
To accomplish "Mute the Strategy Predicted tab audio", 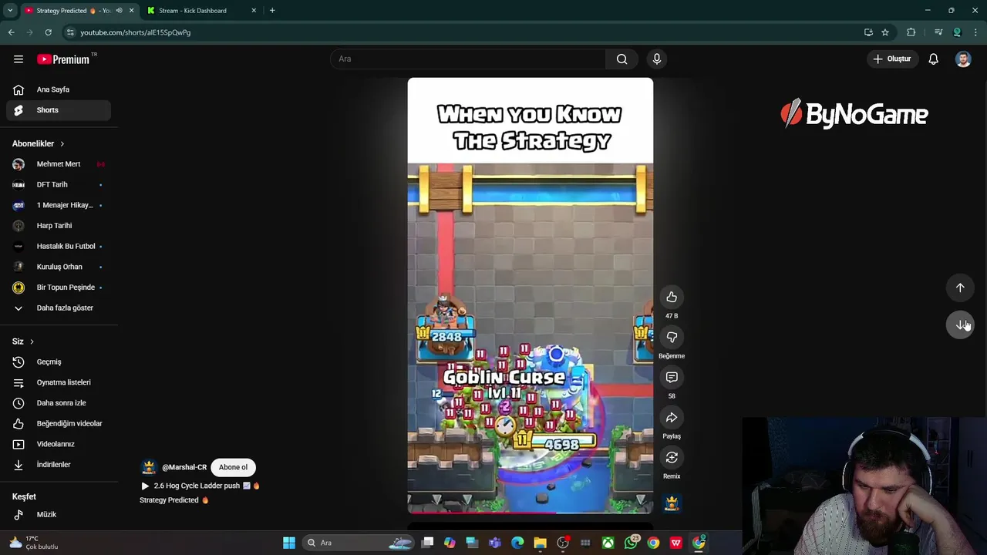I will click(x=119, y=11).
